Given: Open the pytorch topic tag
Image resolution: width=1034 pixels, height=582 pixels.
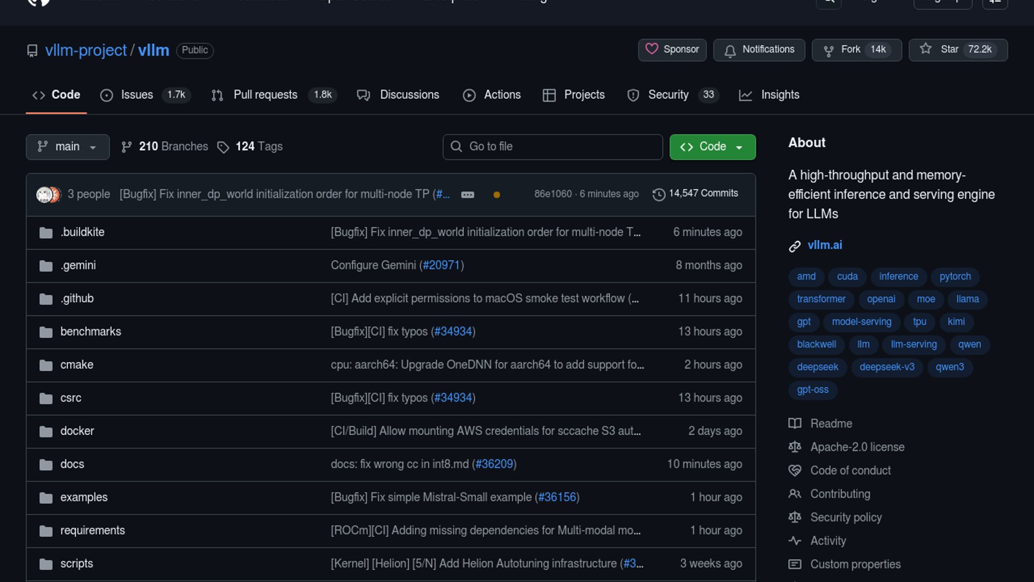Looking at the screenshot, I should pos(955,276).
